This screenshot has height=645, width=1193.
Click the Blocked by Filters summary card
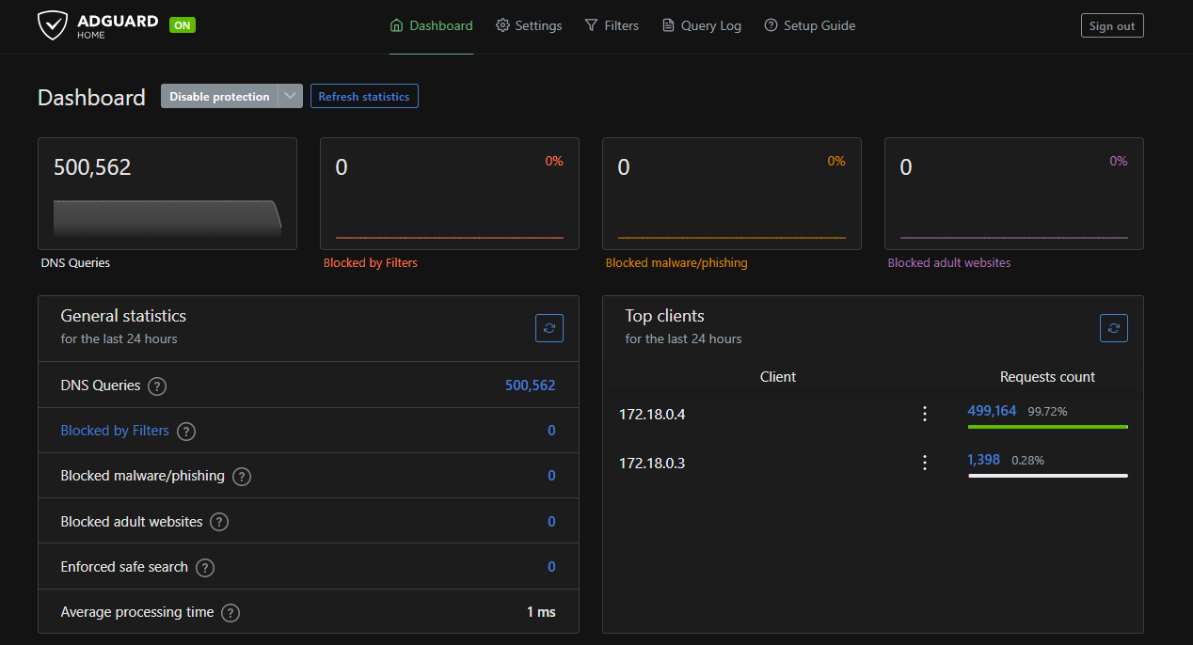(450, 194)
